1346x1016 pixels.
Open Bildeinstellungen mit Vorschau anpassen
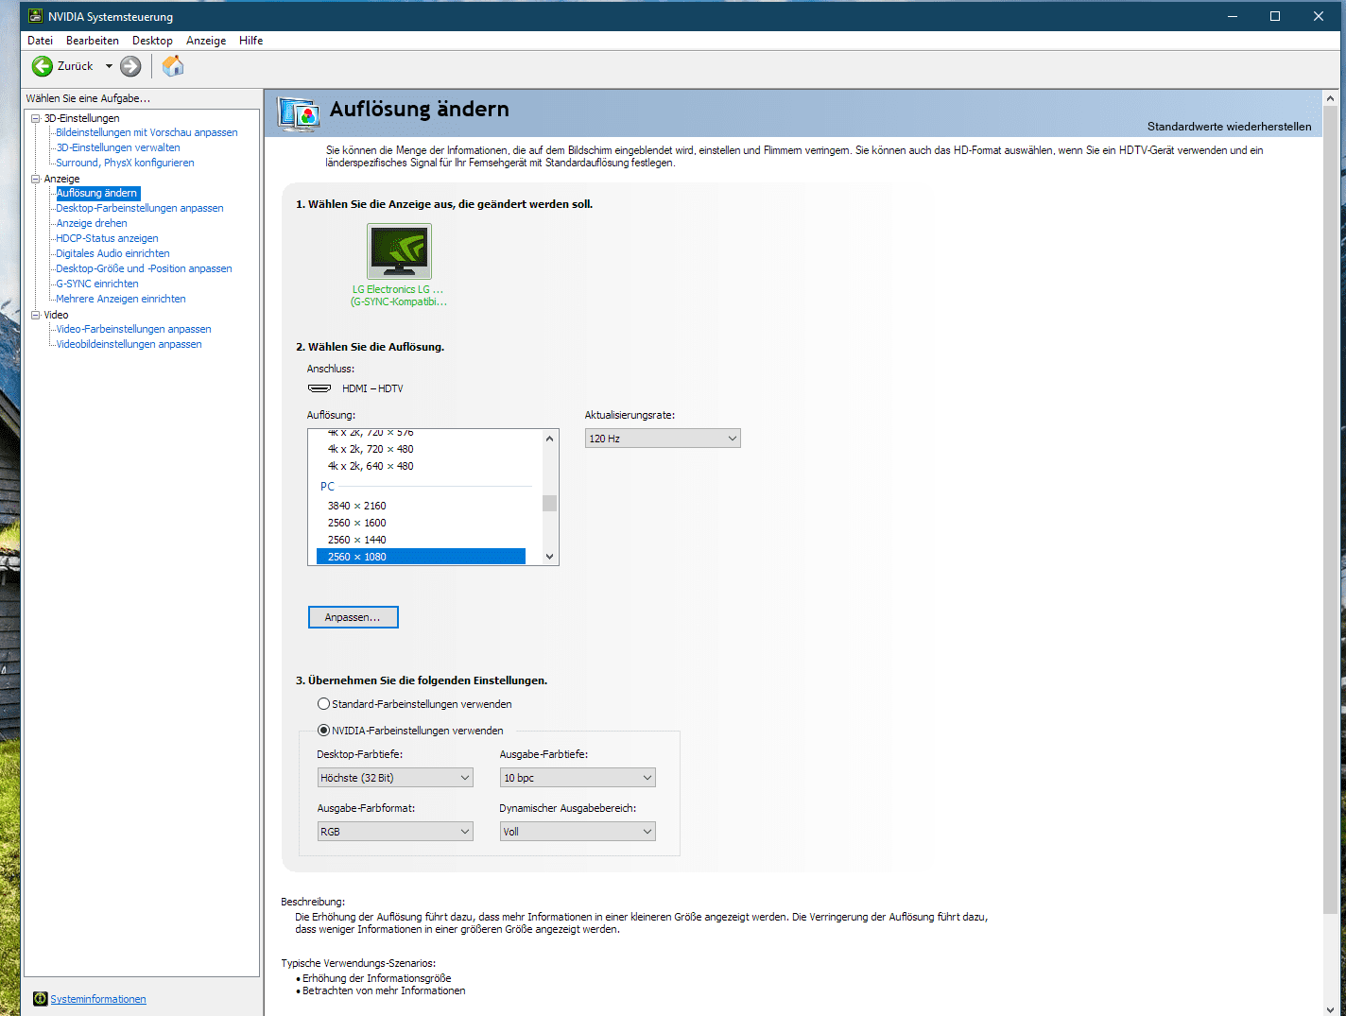(147, 132)
